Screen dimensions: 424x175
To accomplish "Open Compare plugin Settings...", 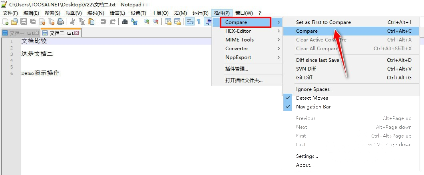I will pyautogui.click(x=351, y=156).
